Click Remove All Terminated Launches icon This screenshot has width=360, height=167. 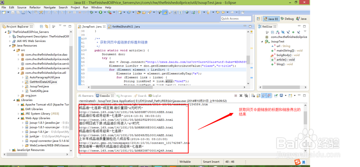pyautogui.click(x=246, y=95)
